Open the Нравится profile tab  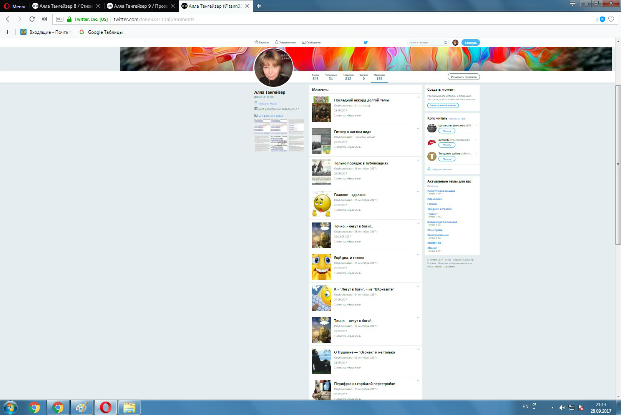[348, 77]
